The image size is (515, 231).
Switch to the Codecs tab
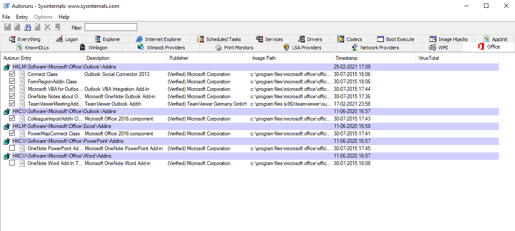click(349, 39)
